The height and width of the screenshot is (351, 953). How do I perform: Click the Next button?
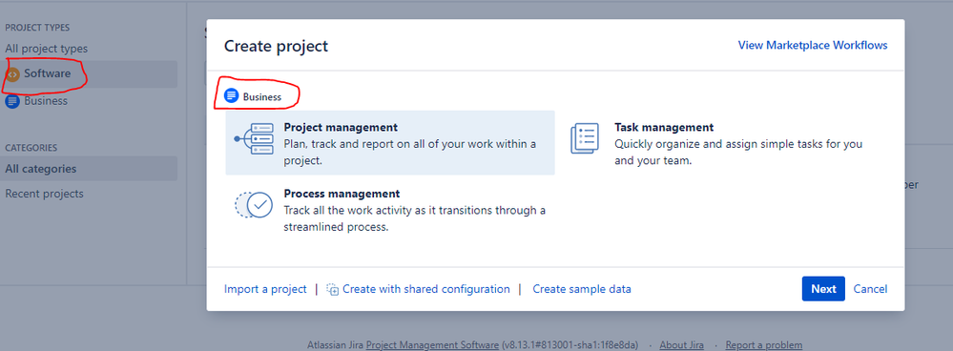click(823, 289)
